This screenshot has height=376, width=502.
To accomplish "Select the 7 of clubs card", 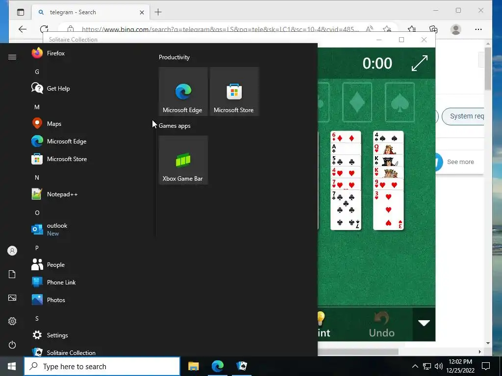I will (x=346, y=210).
